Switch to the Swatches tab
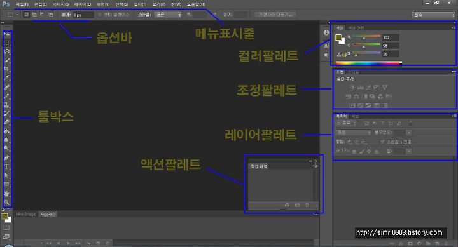Viewport: 458px width, 247px height. tap(356, 28)
